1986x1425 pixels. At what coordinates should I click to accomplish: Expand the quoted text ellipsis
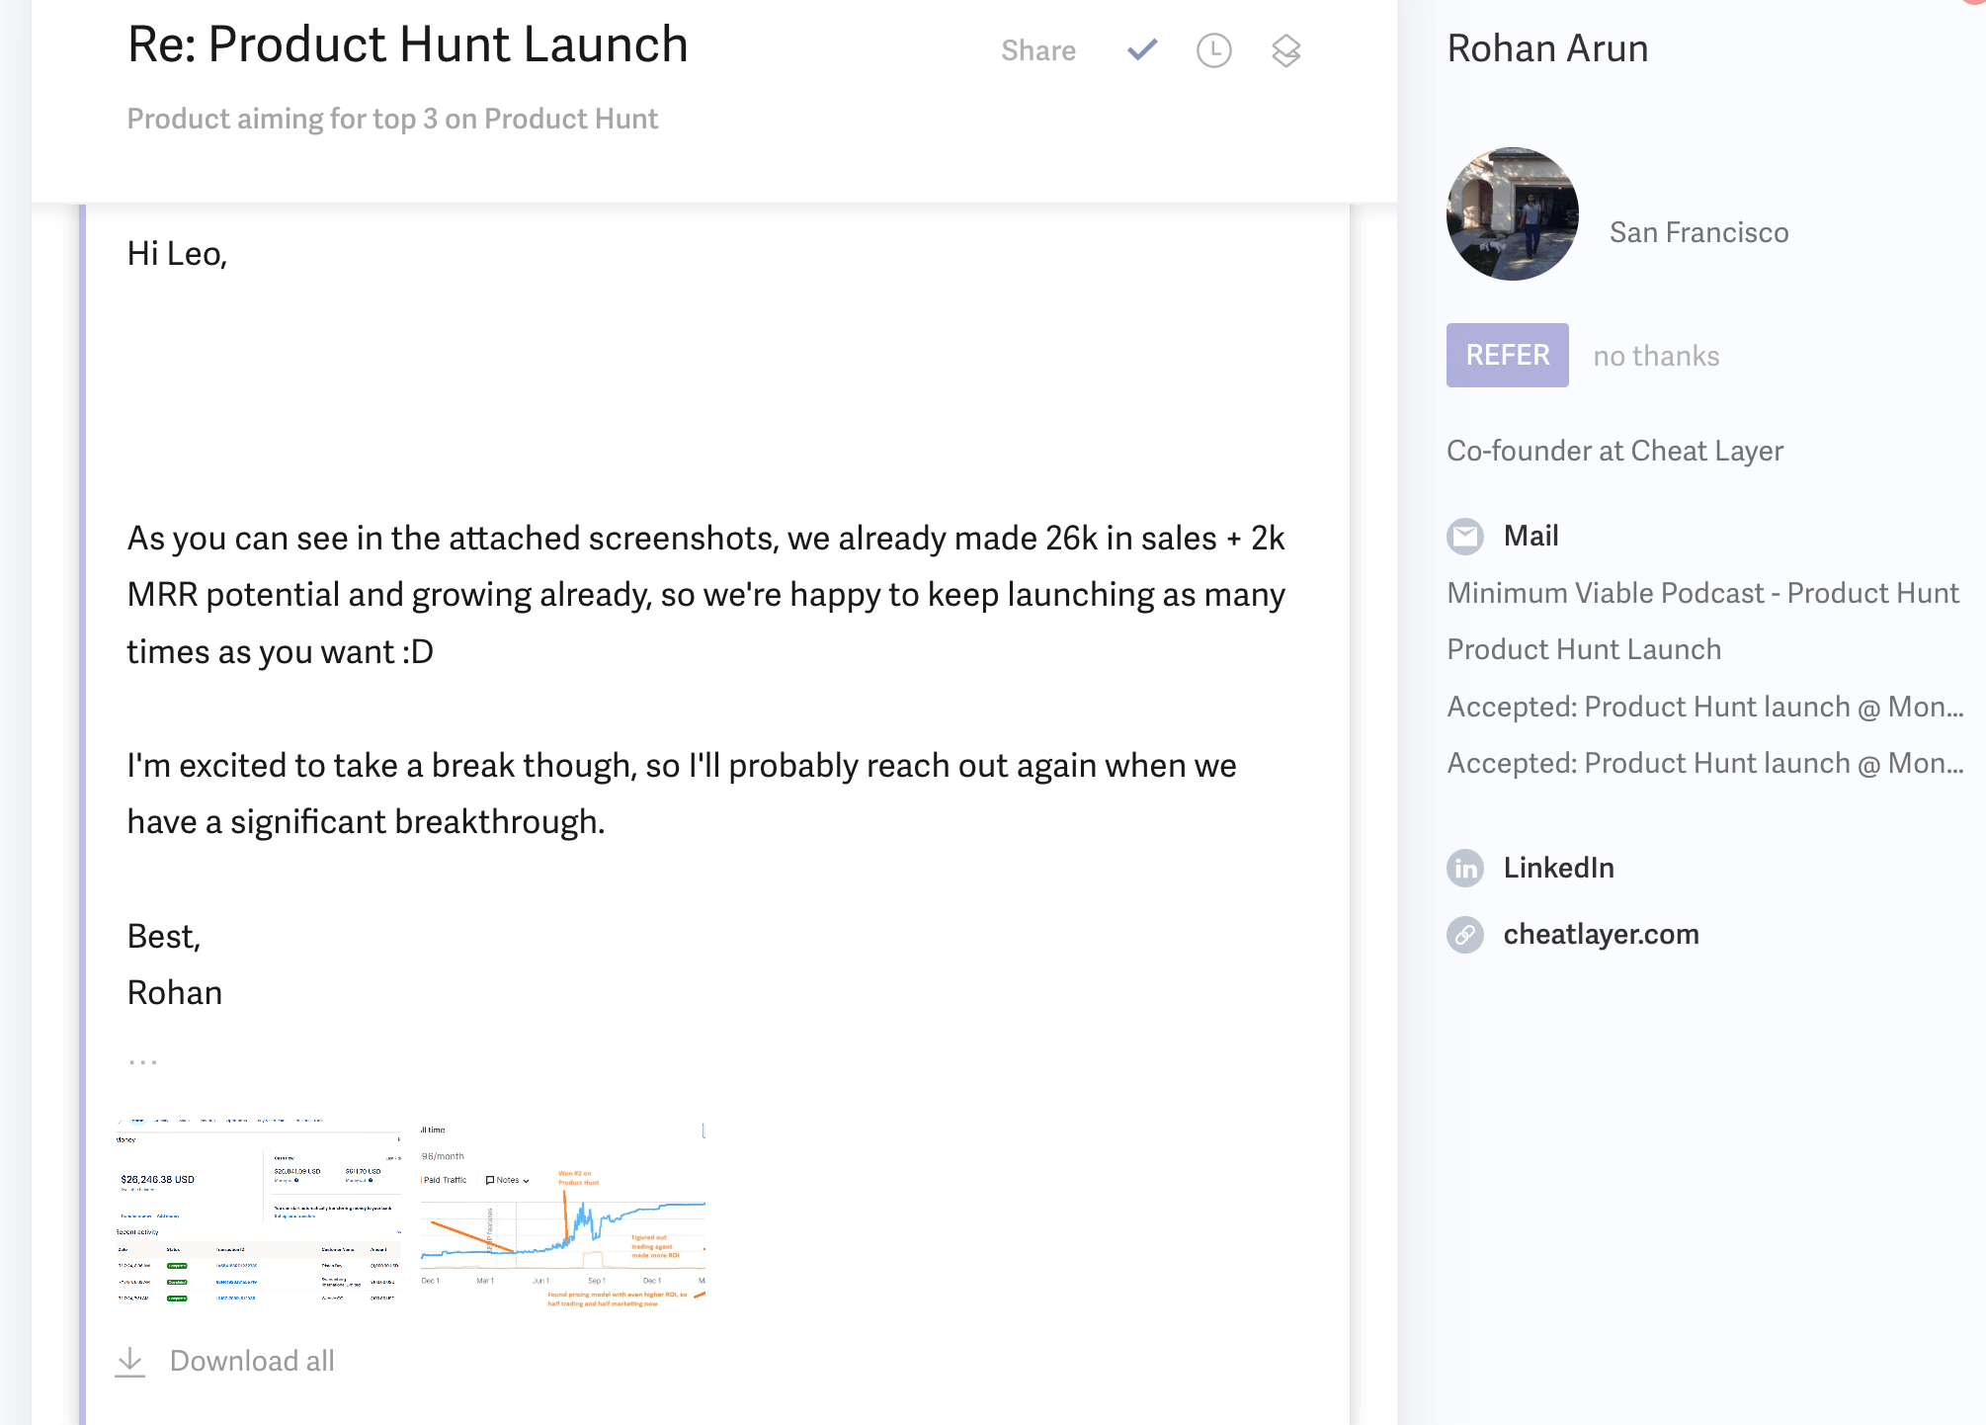pos(142,1061)
